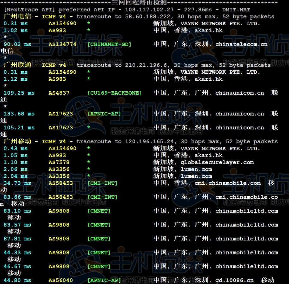Image resolution: width=289 pixels, height=284 pixels.
Task: Click AS17623 in the 105.21 ms row
Action: tap(61, 127)
